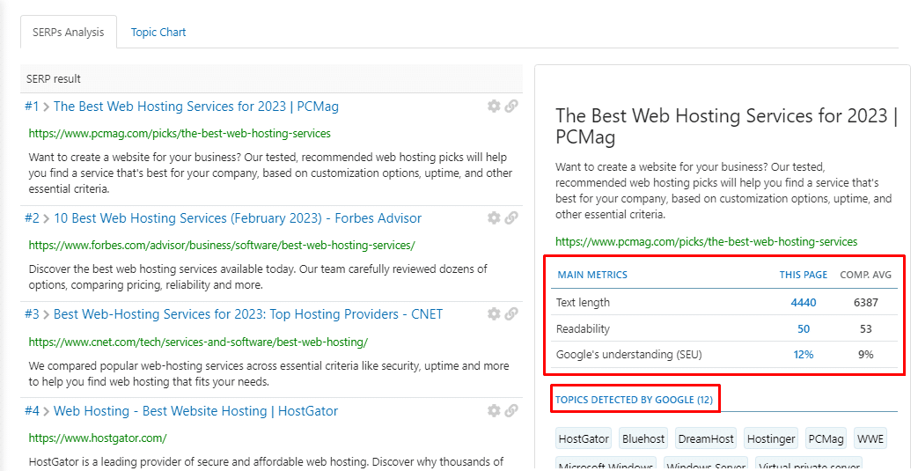Click the Bluehost topic tag
Viewport: 918px width, 471px height.
point(643,438)
